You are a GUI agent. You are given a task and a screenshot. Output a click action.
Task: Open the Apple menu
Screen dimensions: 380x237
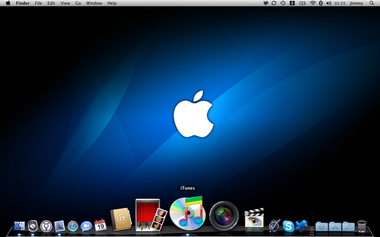(8, 3)
